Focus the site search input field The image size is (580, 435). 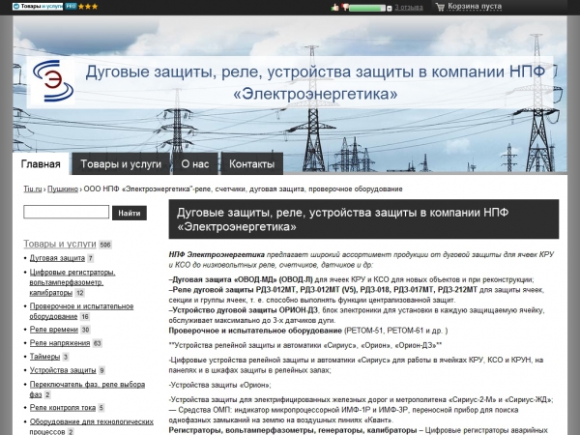(x=66, y=212)
